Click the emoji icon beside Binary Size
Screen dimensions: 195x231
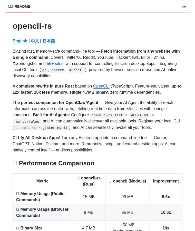pyautogui.click(x=18, y=228)
